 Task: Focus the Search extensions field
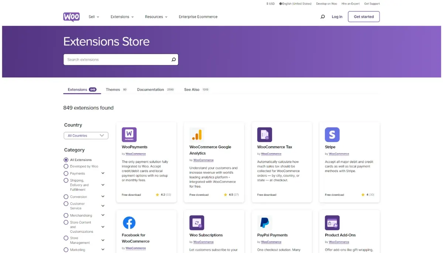(x=121, y=60)
